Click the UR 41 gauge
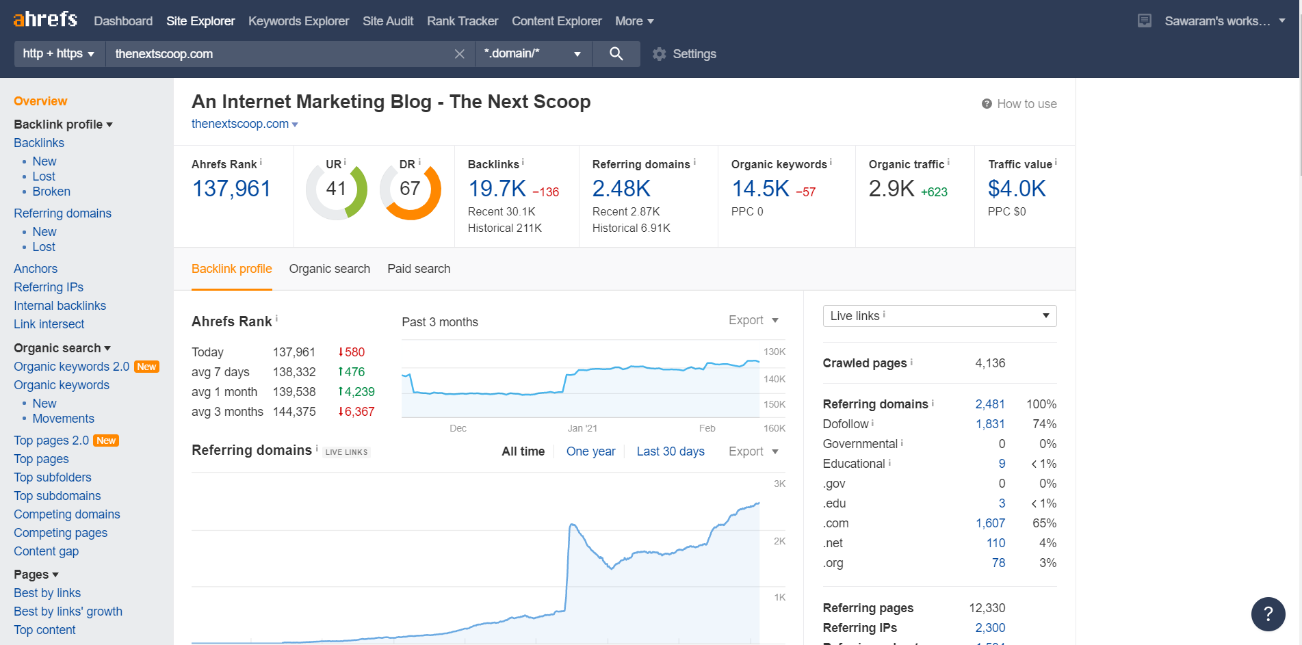This screenshot has width=1302, height=645. click(336, 189)
